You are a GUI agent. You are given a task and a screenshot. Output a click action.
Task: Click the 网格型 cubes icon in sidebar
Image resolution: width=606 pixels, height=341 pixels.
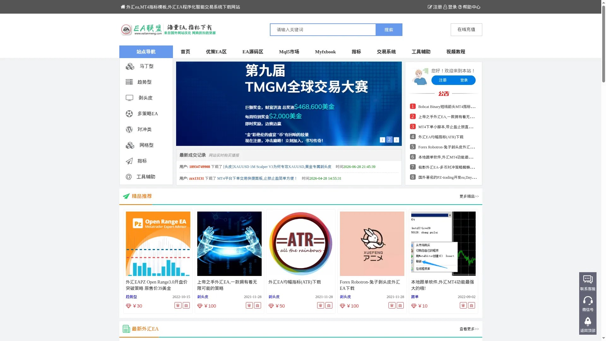click(130, 145)
